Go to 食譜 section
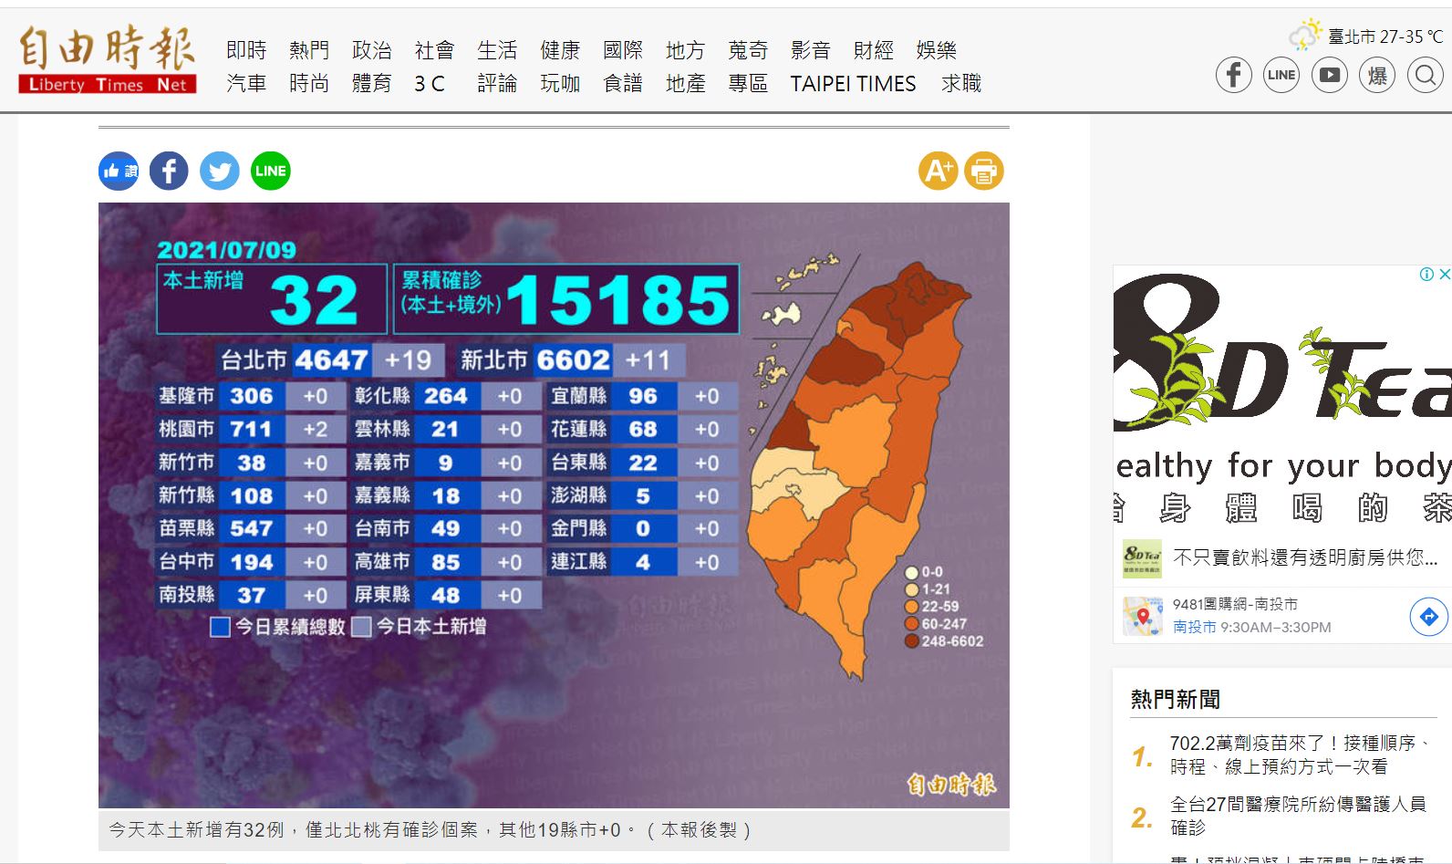This screenshot has width=1452, height=864. pos(623,84)
